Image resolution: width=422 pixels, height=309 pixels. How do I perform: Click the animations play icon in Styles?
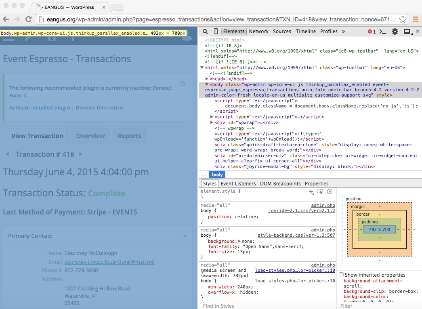click(330, 191)
